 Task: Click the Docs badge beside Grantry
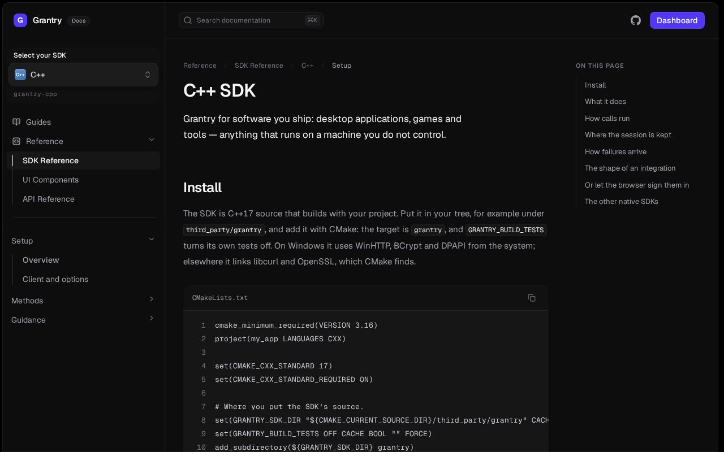[79, 21]
